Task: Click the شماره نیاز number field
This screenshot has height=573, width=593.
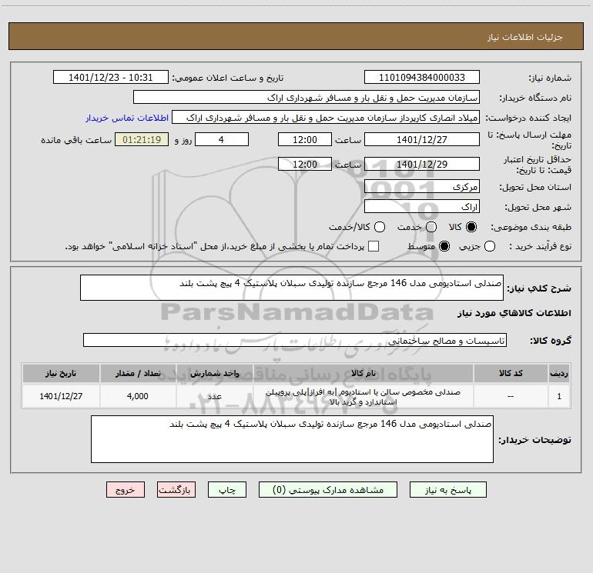Action: pos(422,78)
